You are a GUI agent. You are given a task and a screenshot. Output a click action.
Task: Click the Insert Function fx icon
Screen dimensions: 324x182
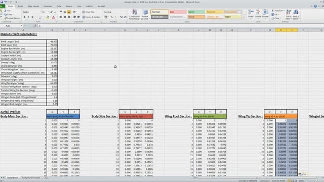(x=35, y=26)
